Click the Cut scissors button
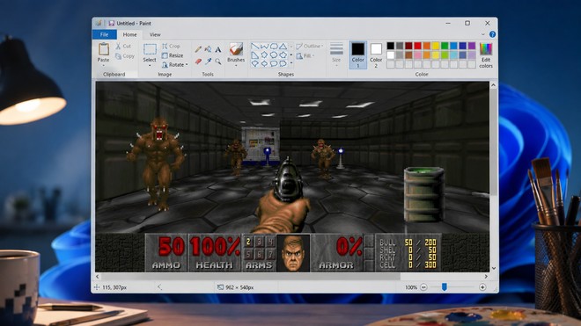This screenshot has height=326, width=581. coord(123,47)
